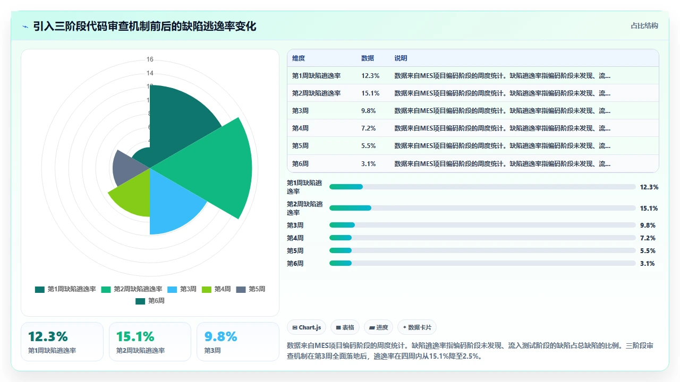Click the 表格 tag below the progress list
This screenshot has width=680, height=382.
pos(345,327)
